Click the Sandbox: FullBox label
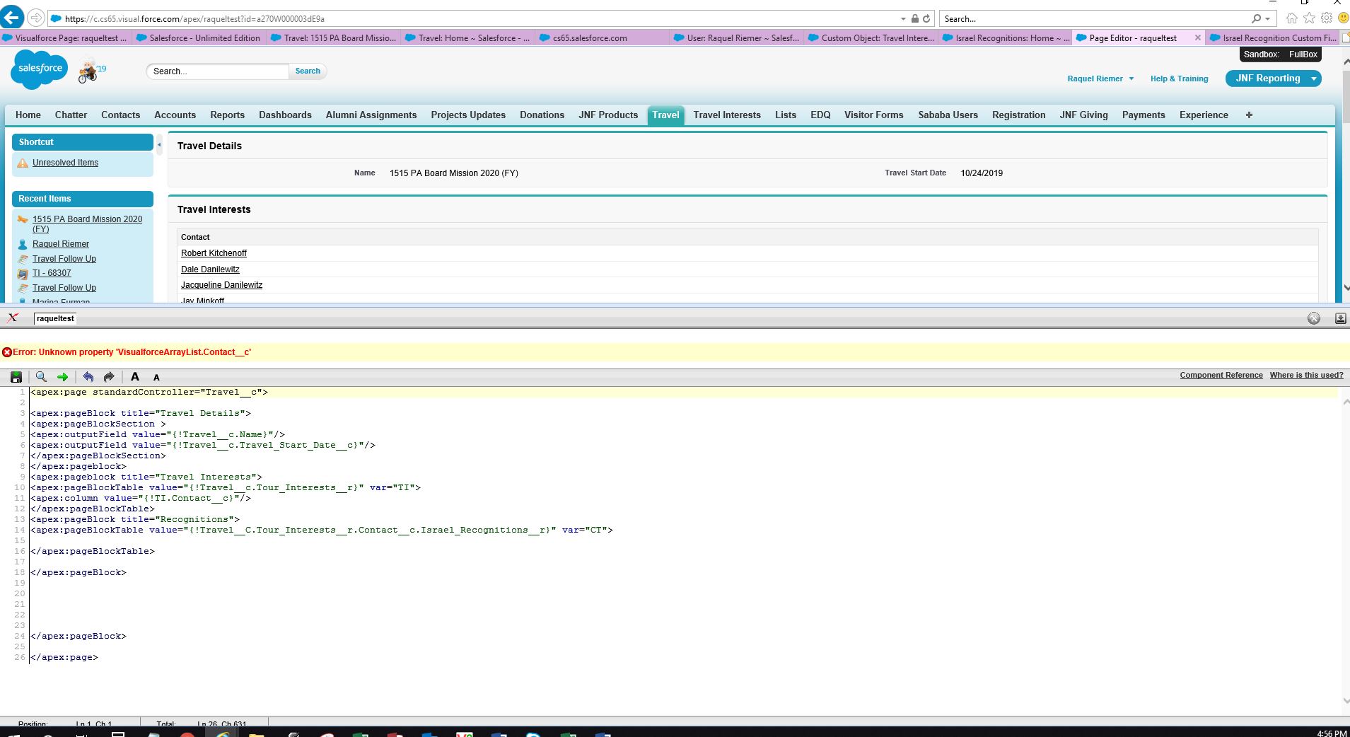Image resolution: width=1350 pixels, height=737 pixels. point(1281,54)
